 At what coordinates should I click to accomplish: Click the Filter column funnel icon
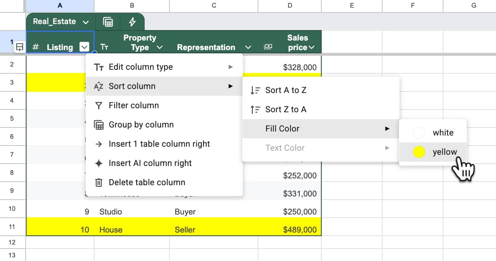(x=99, y=105)
